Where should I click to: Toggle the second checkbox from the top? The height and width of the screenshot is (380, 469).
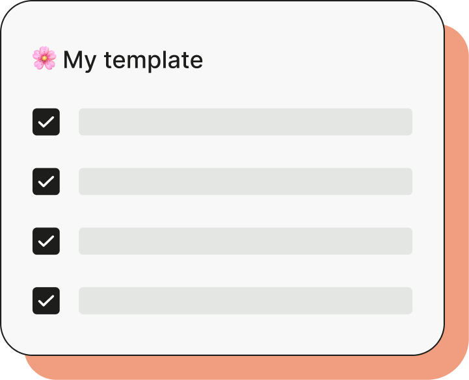click(46, 182)
